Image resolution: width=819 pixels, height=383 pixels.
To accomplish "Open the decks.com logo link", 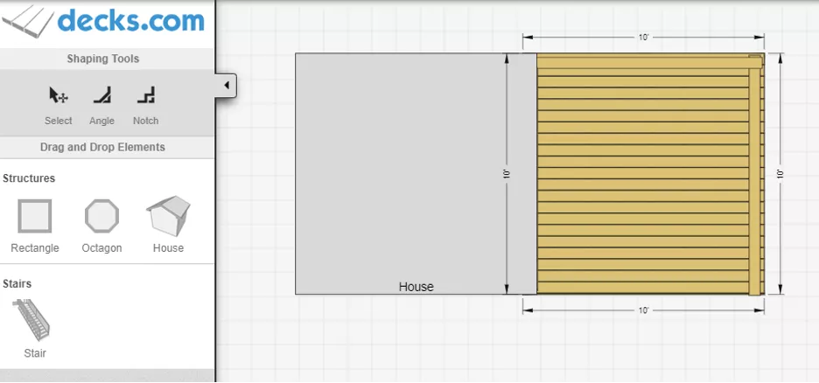I will [x=103, y=23].
